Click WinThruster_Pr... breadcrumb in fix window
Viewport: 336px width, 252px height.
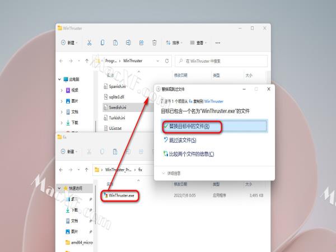point(118,170)
